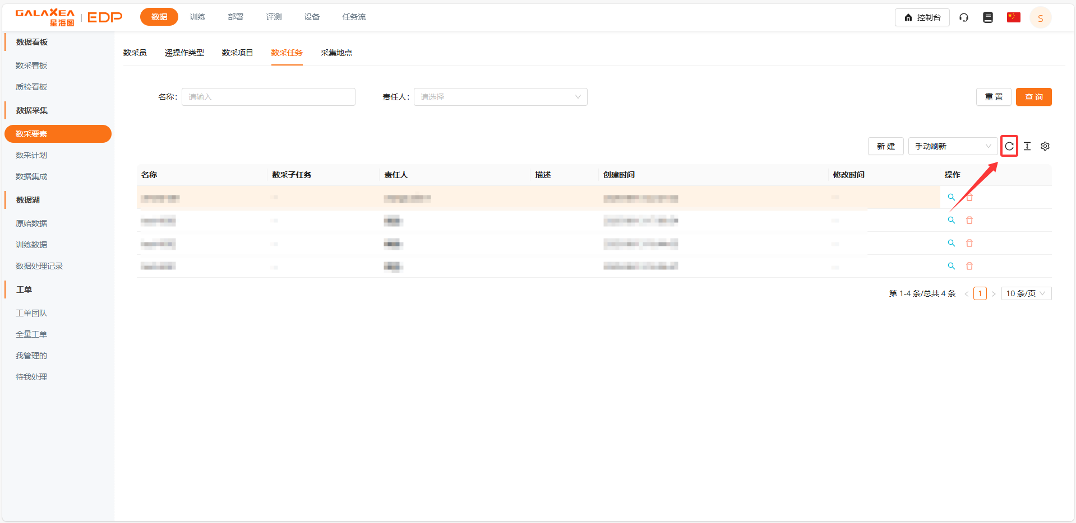View details with first row's magnifier icon

(x=951, y=197)
